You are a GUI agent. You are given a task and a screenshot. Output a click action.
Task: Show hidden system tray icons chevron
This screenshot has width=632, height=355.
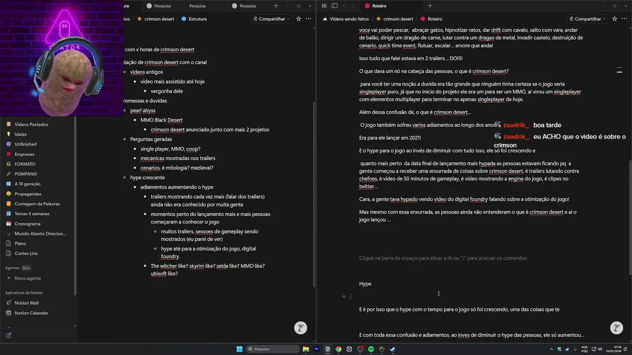(x=552, y=349)
